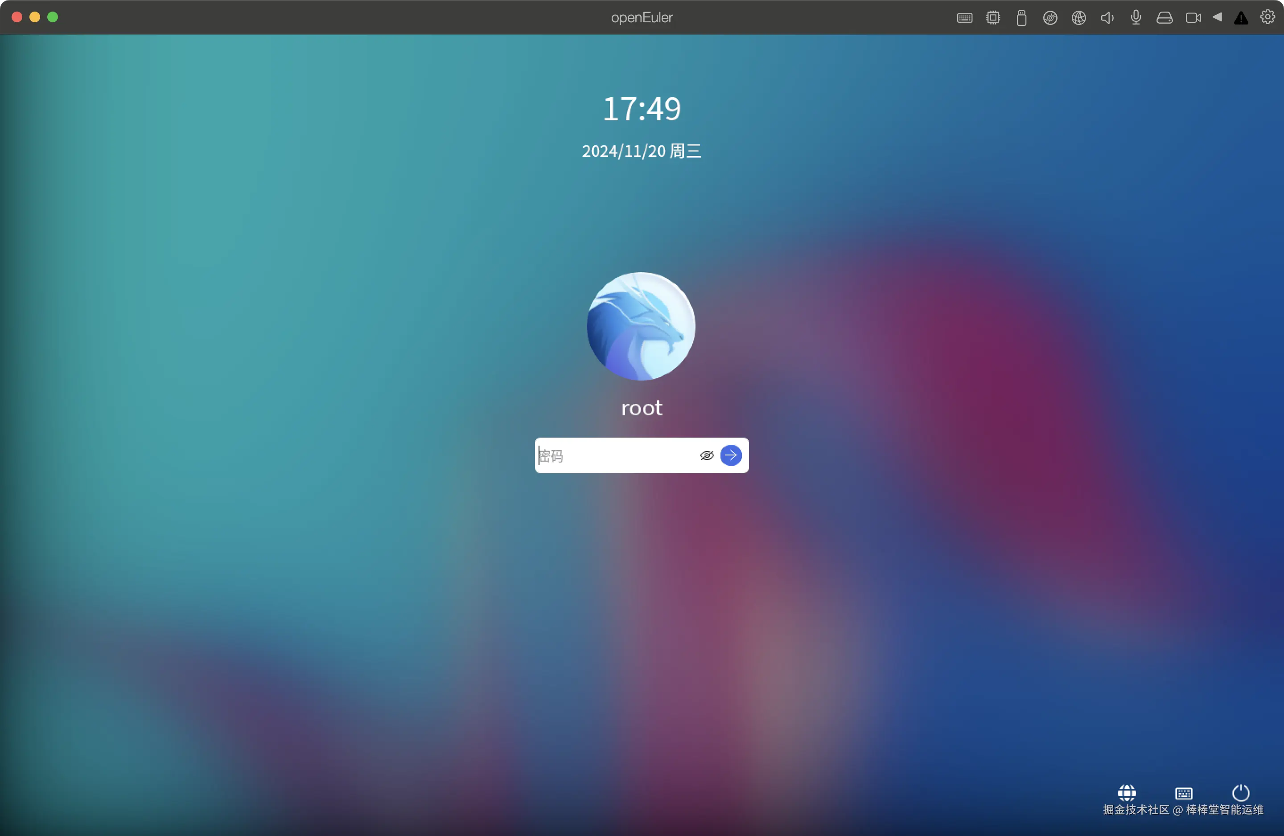The image size is (1284, 836).
Task: Click the speaker sound icon
Action: tap(1107, 18)
